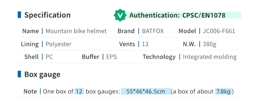Click the Polyester lining value
Screen dimensions: 259x107
(x=58, y=44)
